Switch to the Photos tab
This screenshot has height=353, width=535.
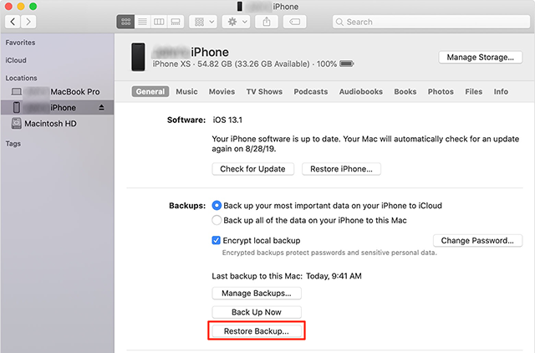441,91
